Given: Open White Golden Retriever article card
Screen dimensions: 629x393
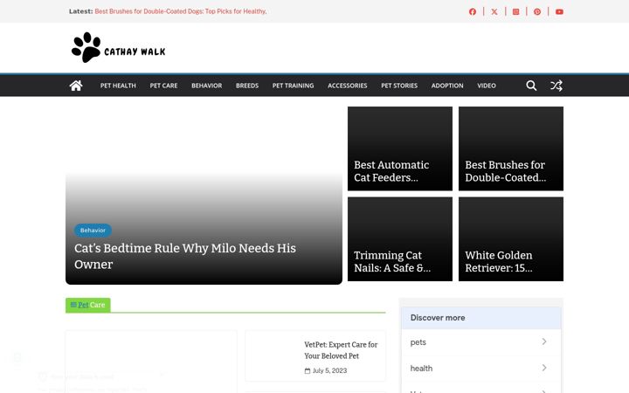Looking at the screenshot, I should coord(511,239).
